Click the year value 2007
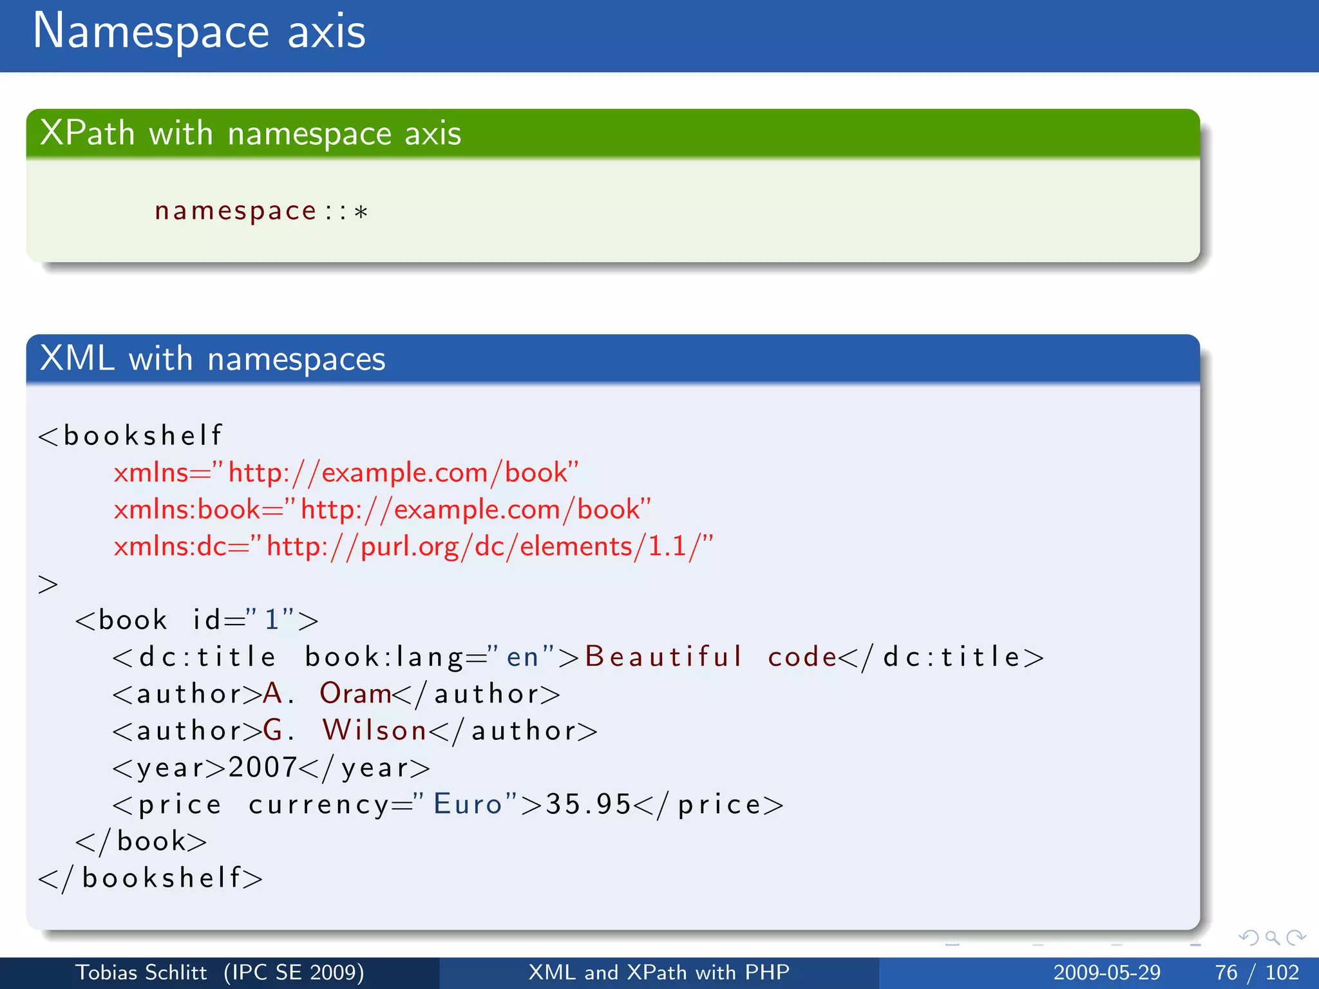 [262, 768]
